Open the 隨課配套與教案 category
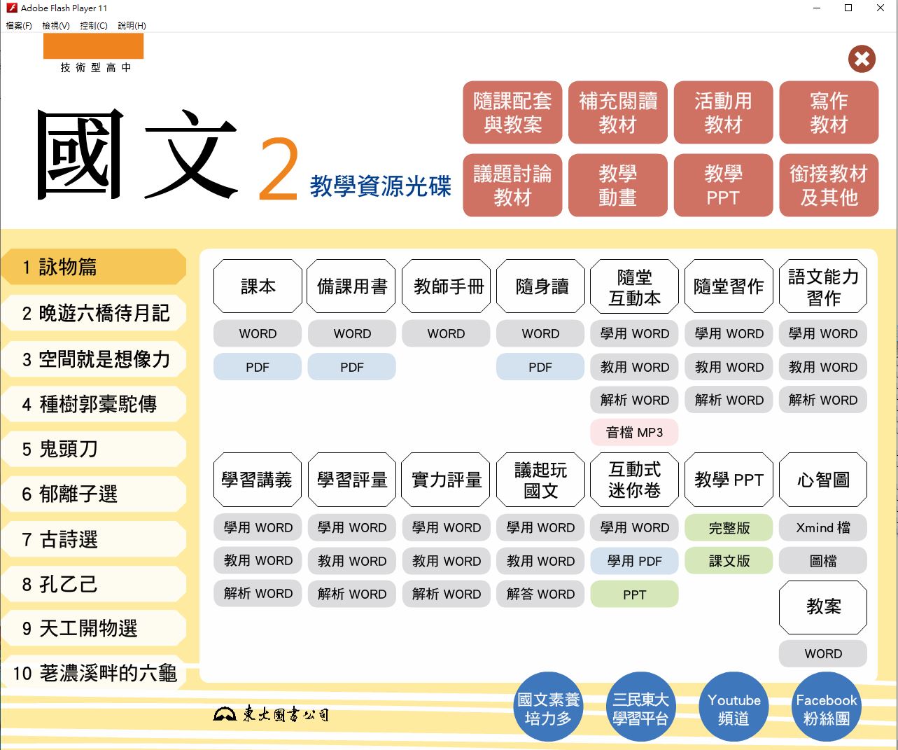Viewport: 898px width, 750px height. [512, 113]
